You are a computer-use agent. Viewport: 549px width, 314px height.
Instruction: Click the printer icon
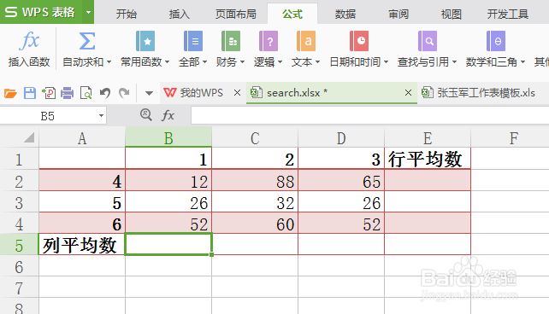(68, 93)
